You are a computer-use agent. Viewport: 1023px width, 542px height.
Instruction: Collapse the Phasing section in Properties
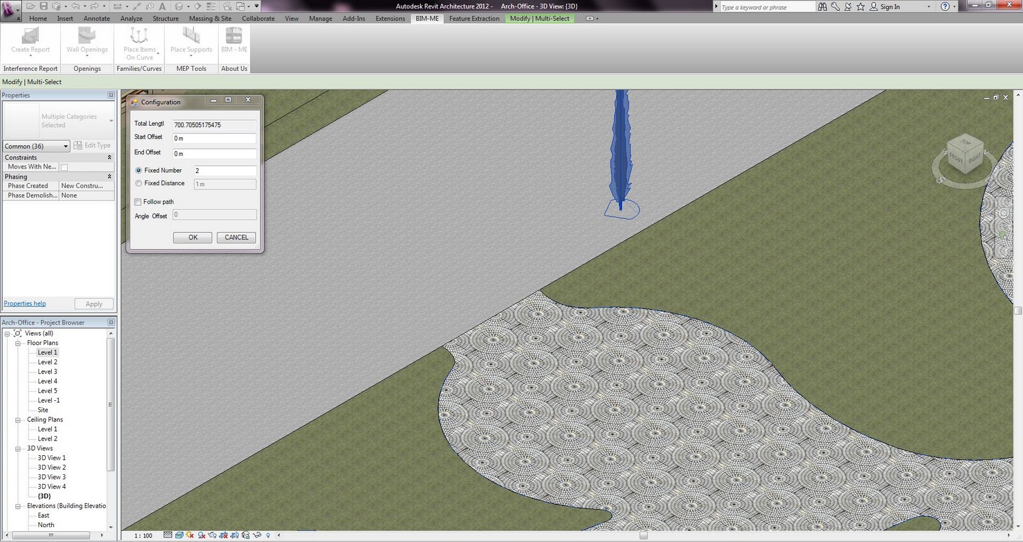(x=109, y=176)
